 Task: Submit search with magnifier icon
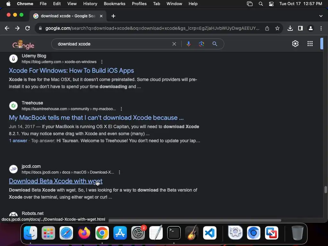[215, 44]
